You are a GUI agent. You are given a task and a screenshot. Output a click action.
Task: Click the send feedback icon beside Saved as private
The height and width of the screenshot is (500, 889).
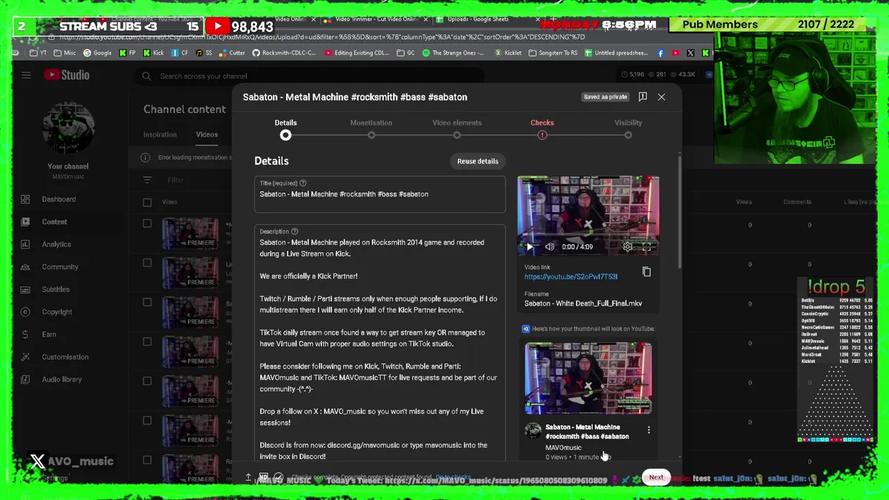pos(642,97)
